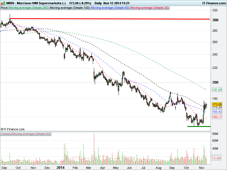Click the 300 price axis label
The image size is (227, 170).
coord(215,20)
